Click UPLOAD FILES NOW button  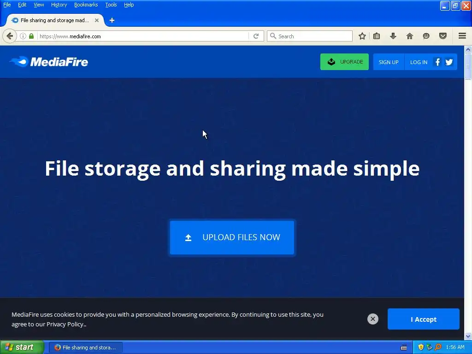tap(232, 237)
